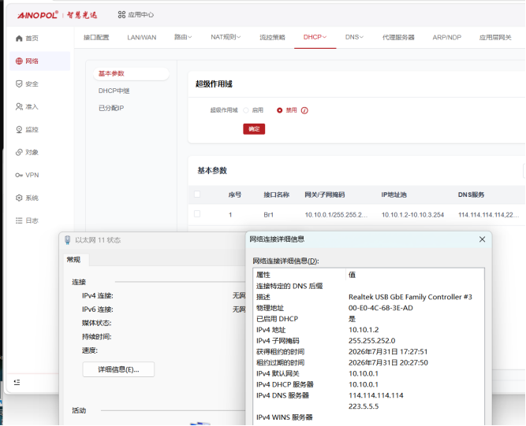This screenshot has height=426, width=526.
Task: Tick the checkbox for row 1 Br1
Action: [197, 214]
